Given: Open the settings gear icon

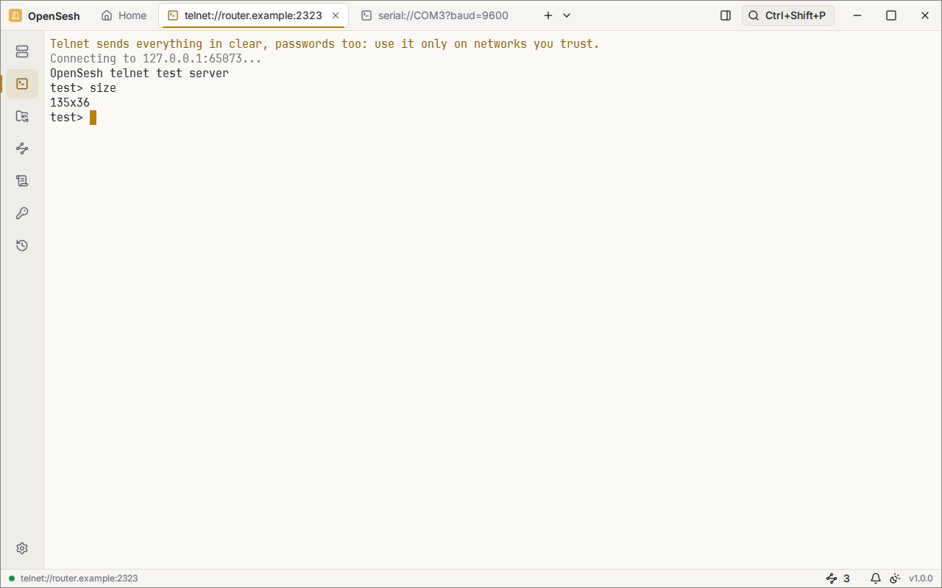Looking at the screenshot, I should click(22, 548).
